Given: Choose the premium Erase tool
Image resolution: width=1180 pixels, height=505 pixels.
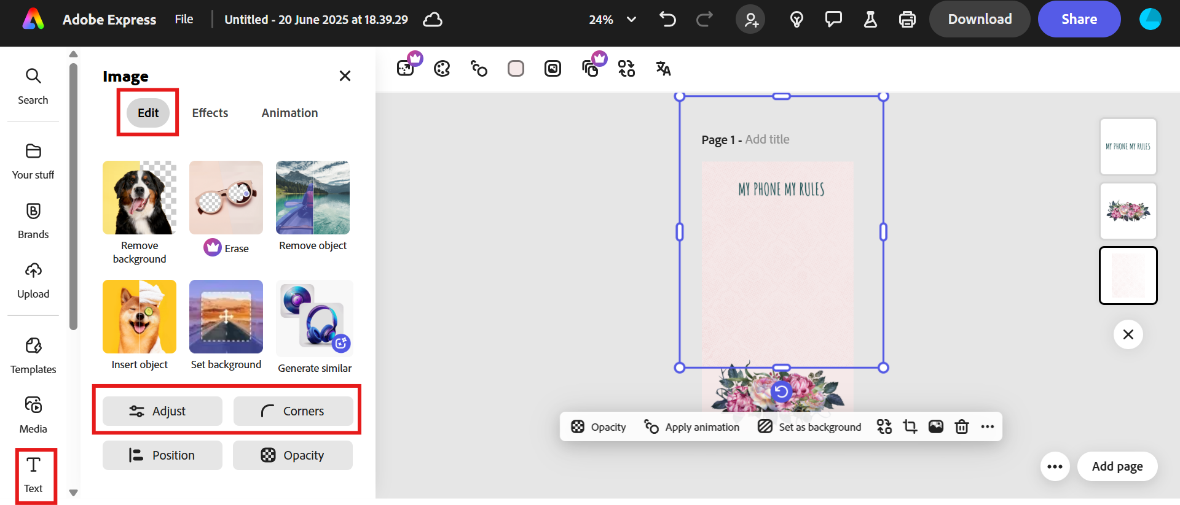Looking at the screenshot, I should coord(226,209).
